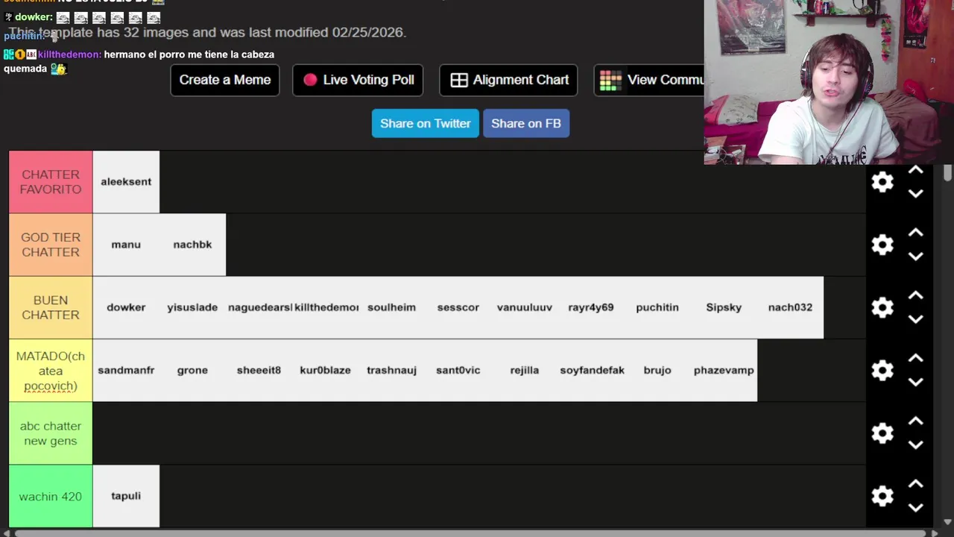Select the aleeksent tile
Image resolution: width=954 pixels, height=537 pixels.
click(126, 182)
